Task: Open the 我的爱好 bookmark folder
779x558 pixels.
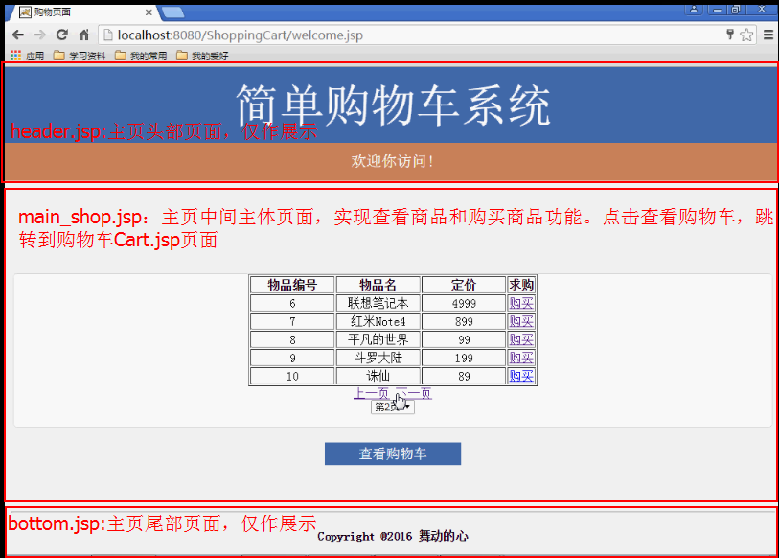Action: pos(202,56)
